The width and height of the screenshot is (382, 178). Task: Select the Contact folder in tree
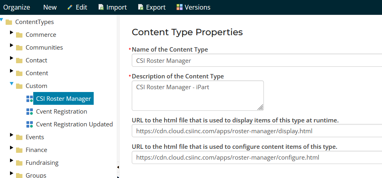tap(36, 60)
